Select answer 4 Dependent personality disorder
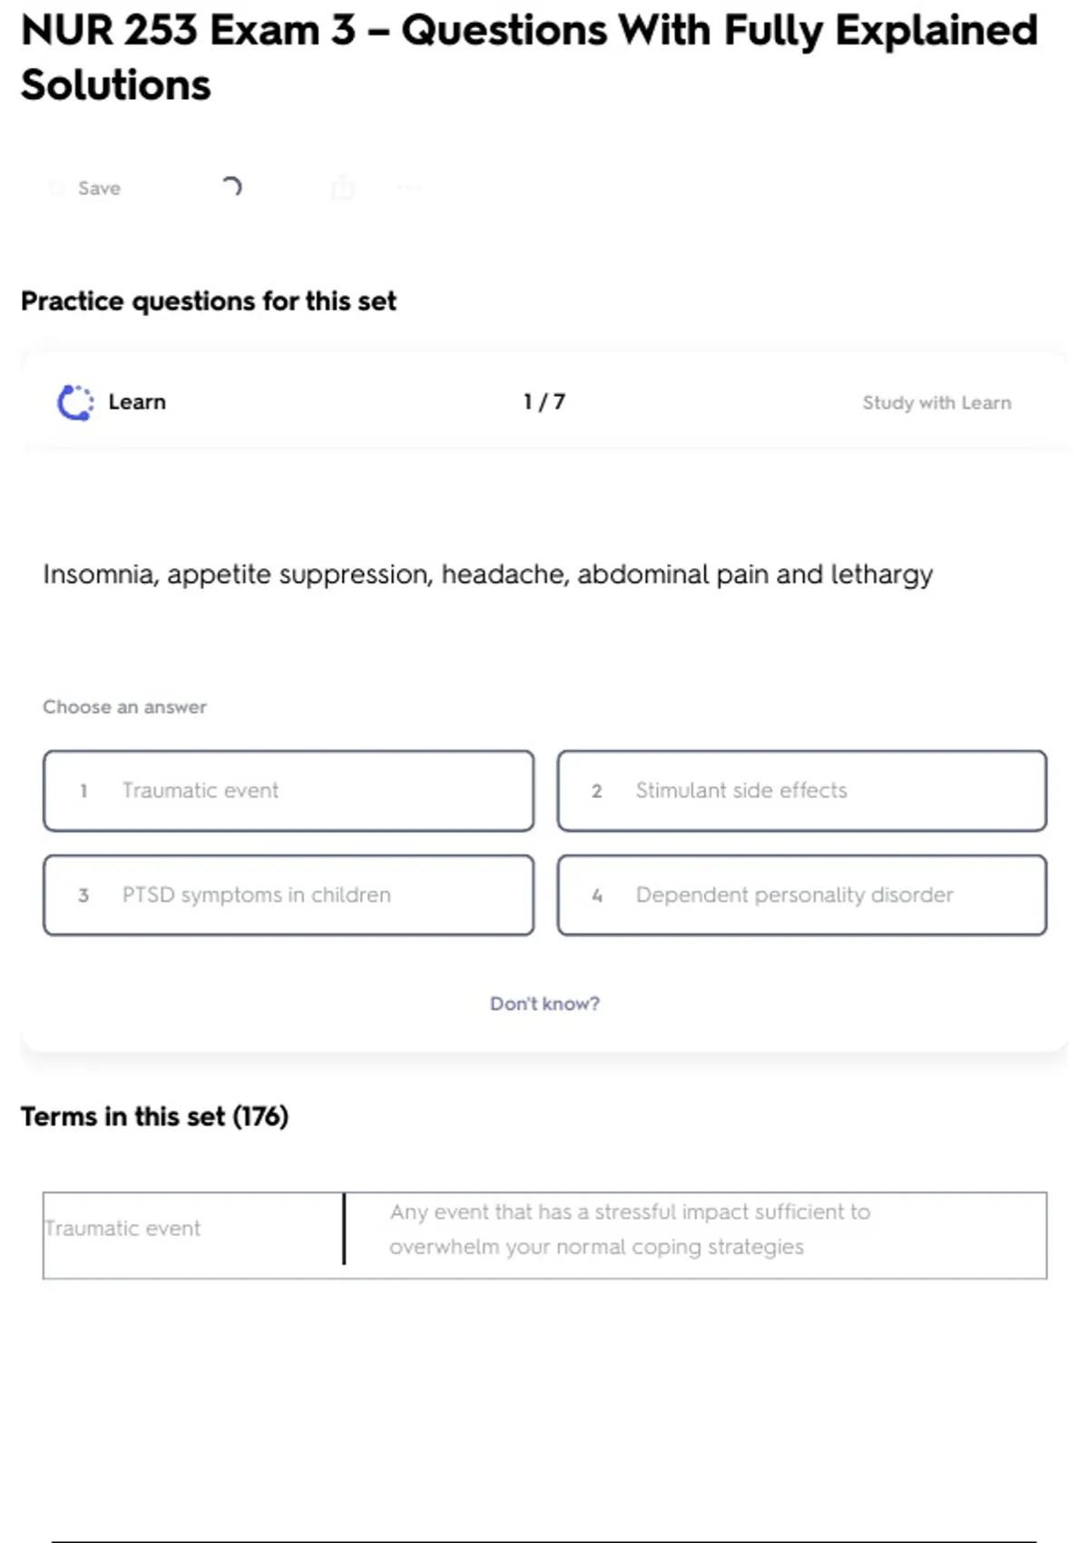The height and width of the screenshot is (1543, 1089). (801, 895)
